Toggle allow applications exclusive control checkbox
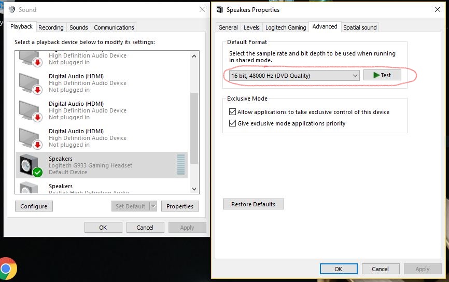449x282 pixels. tap(232, 112)
